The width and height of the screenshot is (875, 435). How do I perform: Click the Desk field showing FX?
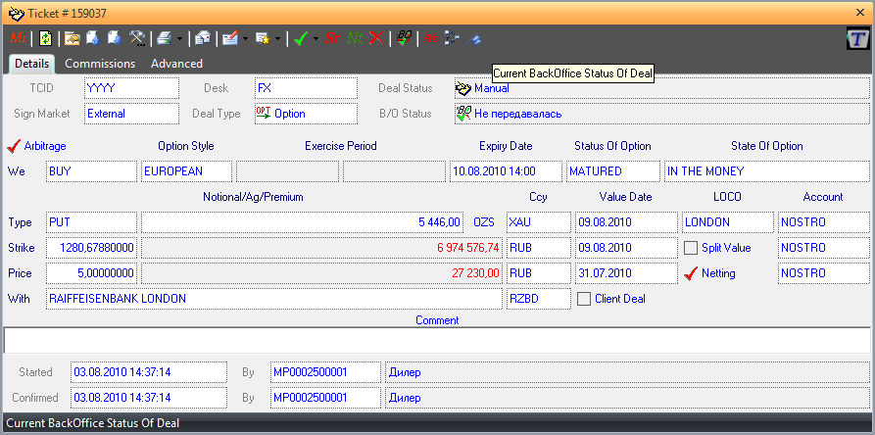[306, 88]
